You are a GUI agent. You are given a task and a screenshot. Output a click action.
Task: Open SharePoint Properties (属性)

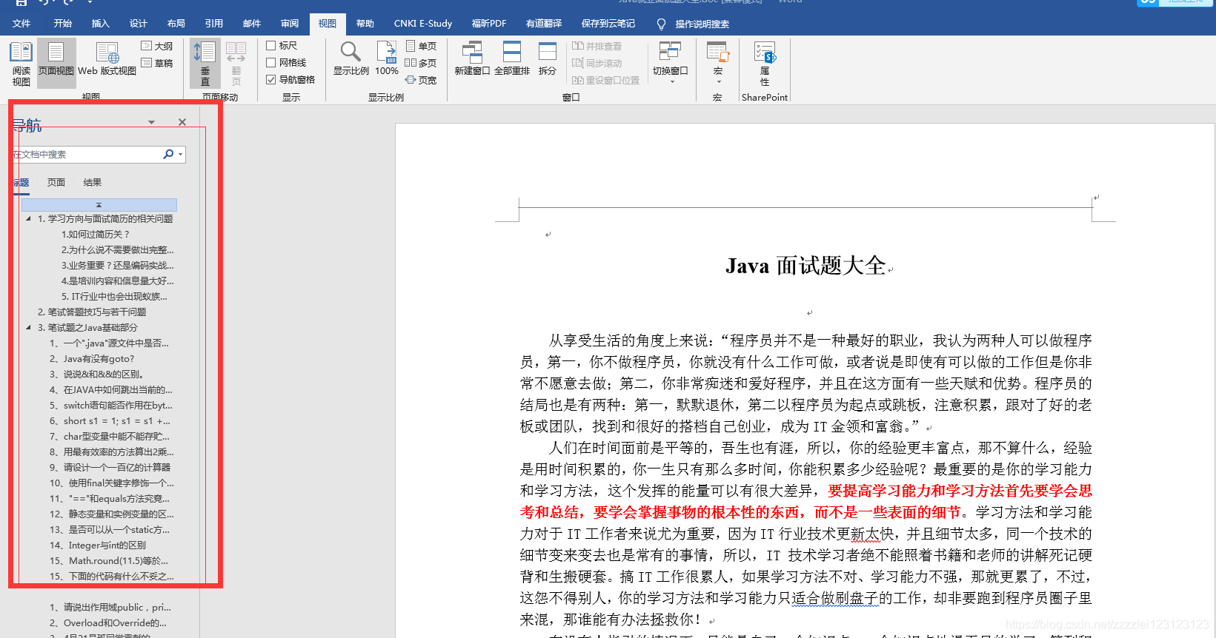pos(765,64)
